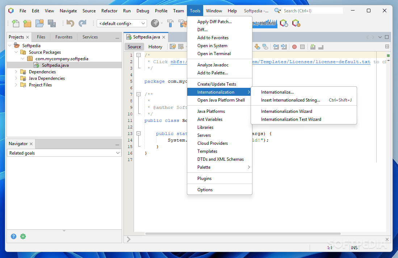
Task: Close the Softpedia.java editor tab
Action: click(164, 37)
